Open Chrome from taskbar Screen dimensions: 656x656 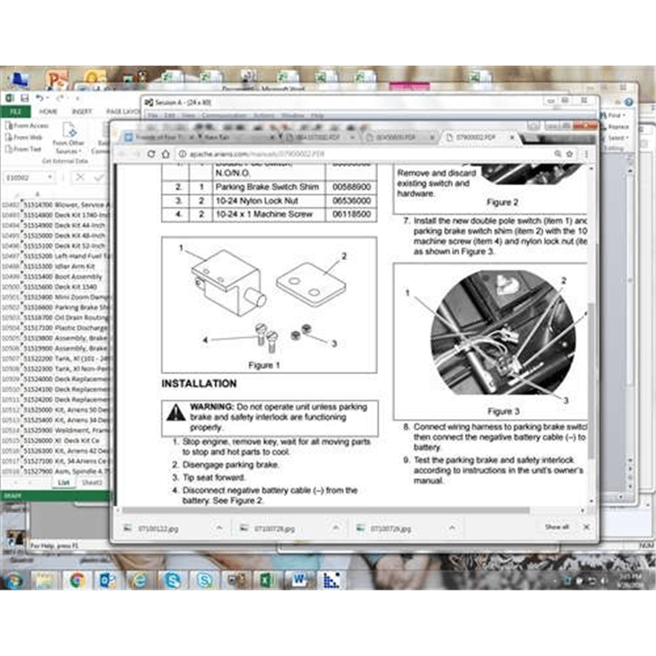tap(77, 581)
